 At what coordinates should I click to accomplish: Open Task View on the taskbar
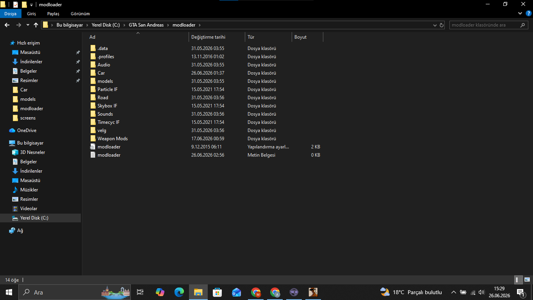[x=140, y=292]
